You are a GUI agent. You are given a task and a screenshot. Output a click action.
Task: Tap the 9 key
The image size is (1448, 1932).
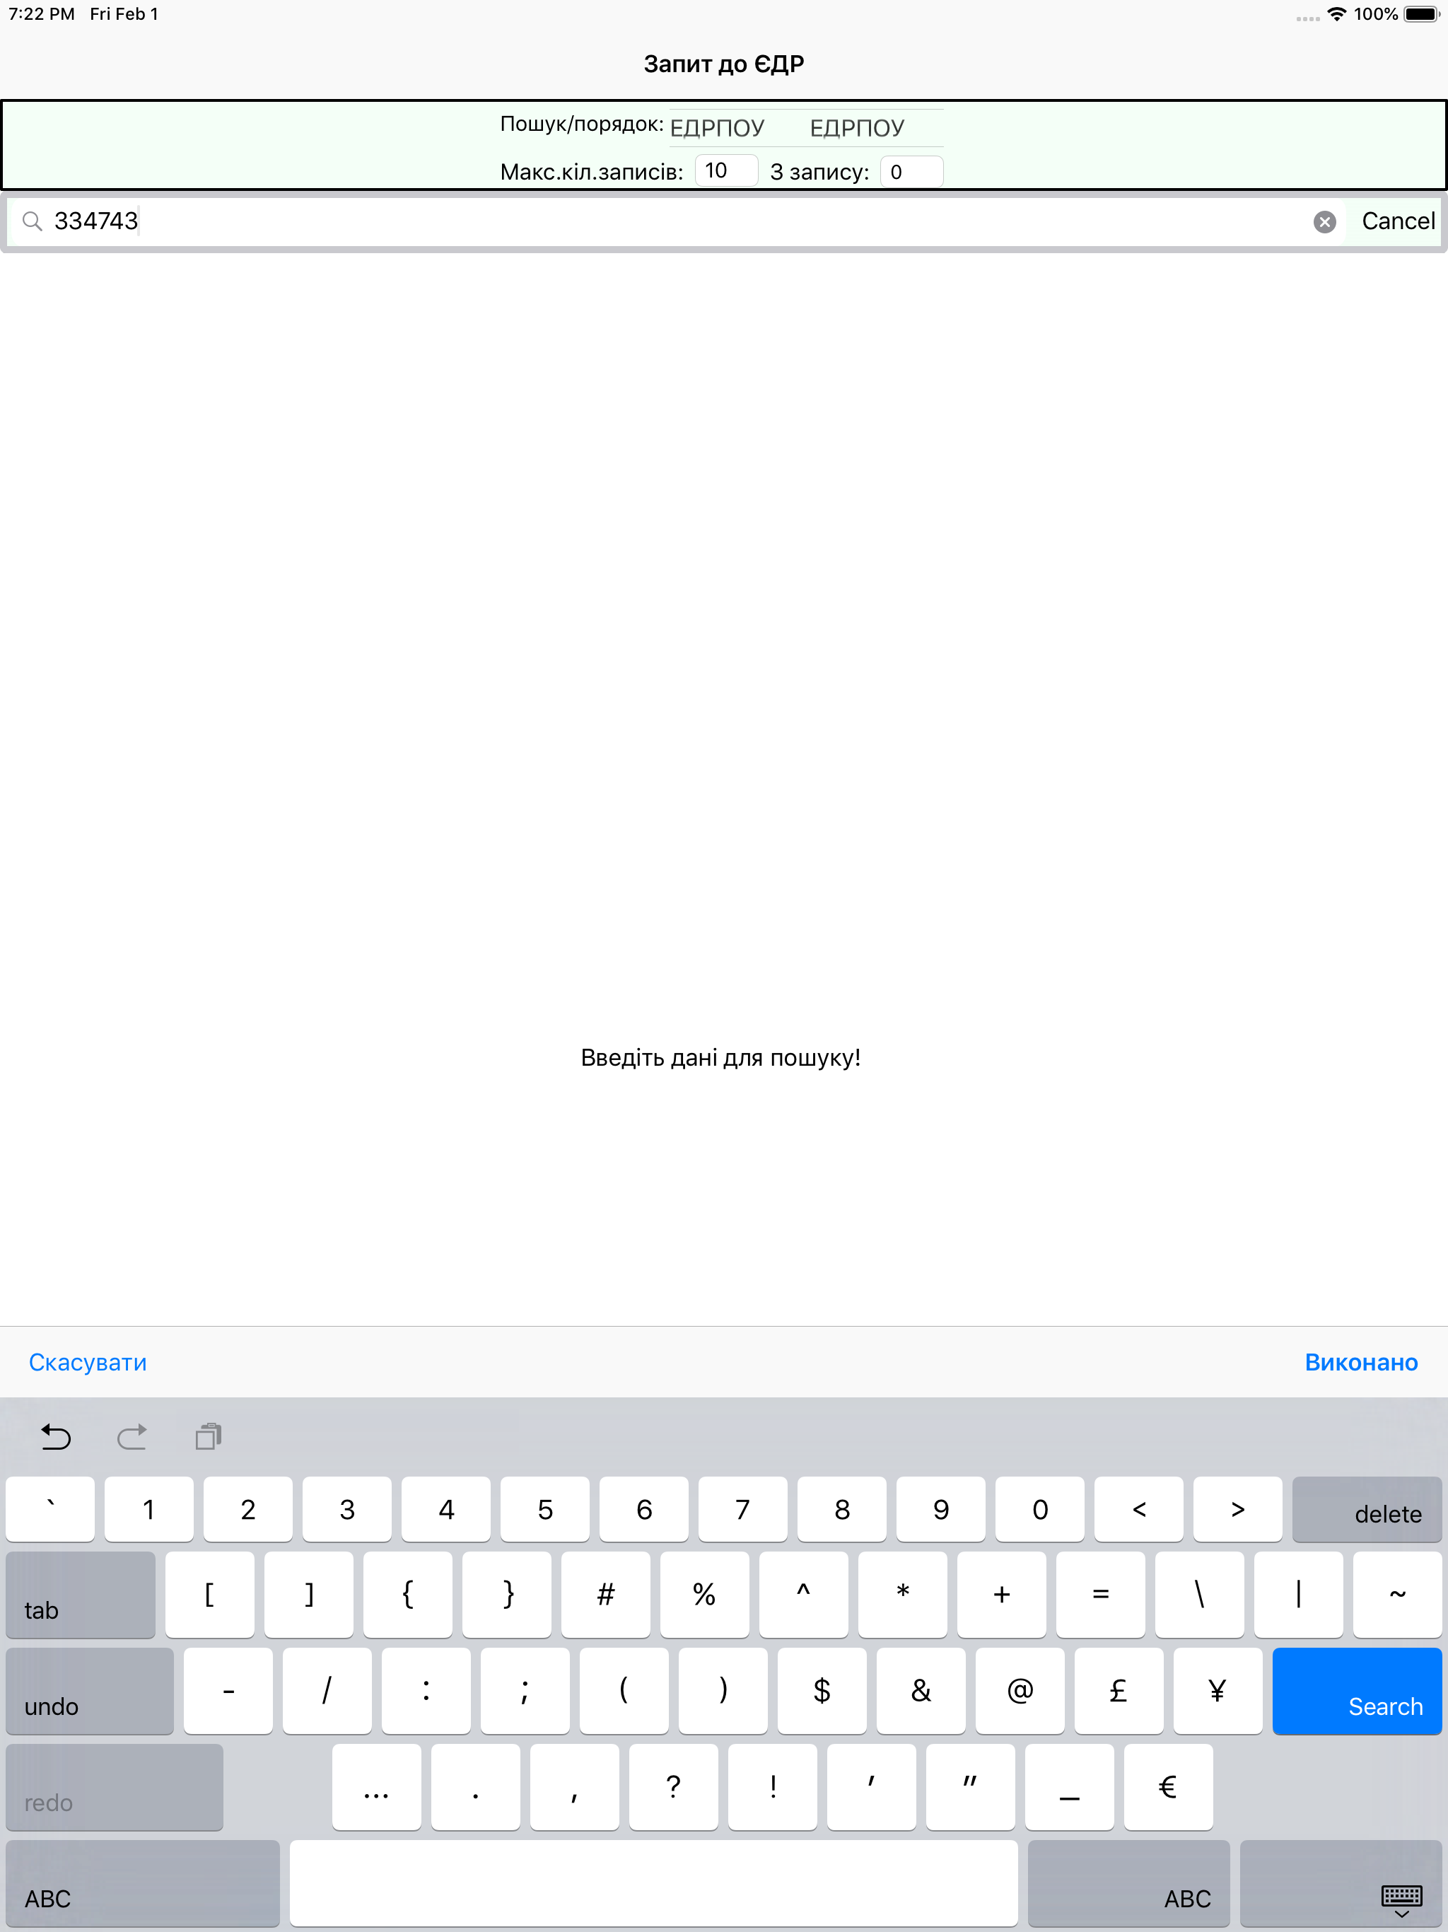click(x=940, y=1509)
